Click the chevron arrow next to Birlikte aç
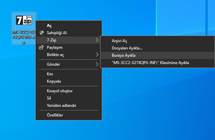 (x=97, y=55)
